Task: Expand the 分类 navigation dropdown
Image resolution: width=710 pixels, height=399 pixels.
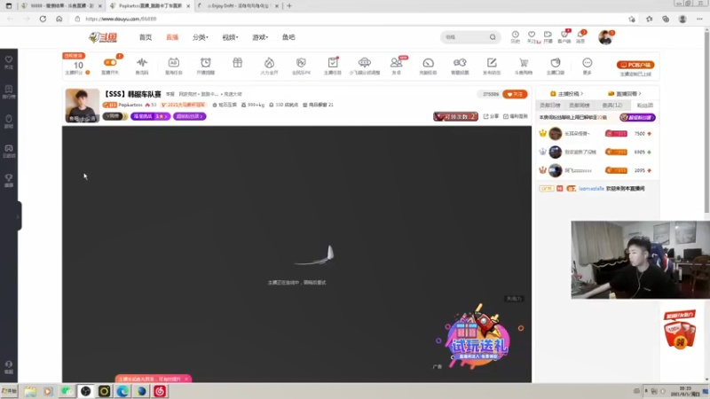Action: point(201,37)
